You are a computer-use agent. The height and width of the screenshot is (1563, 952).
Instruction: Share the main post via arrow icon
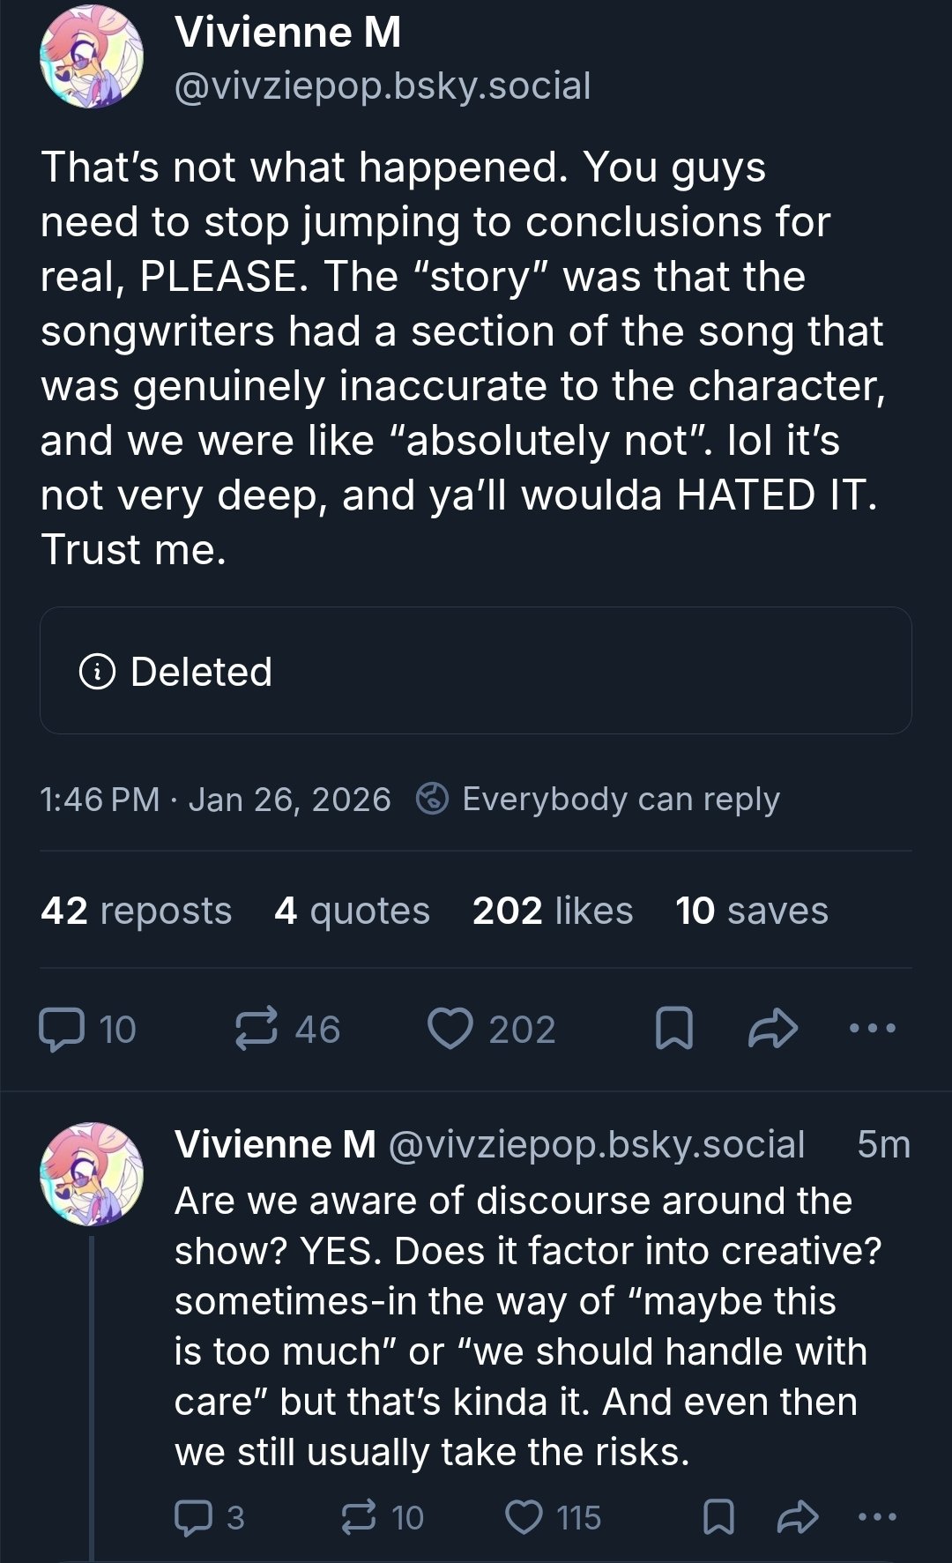click(x=773, y=1029)
